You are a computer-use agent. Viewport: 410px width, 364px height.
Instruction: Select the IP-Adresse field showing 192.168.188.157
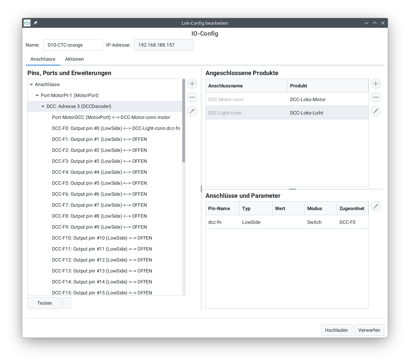pyautogui.click(x=163, y=45)
